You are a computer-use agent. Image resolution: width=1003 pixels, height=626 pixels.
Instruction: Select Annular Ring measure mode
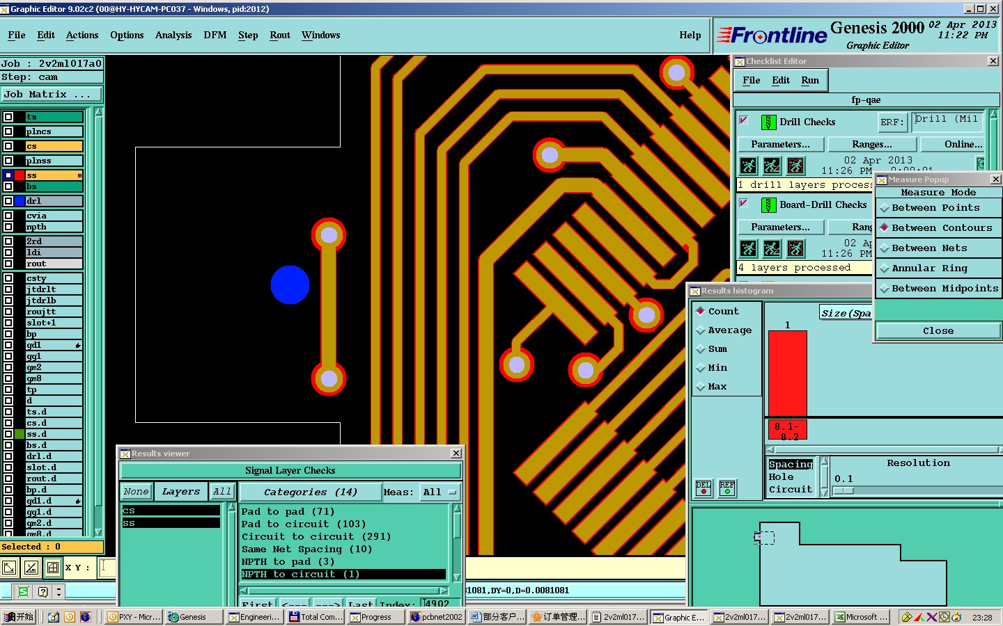tap(938, 268)
